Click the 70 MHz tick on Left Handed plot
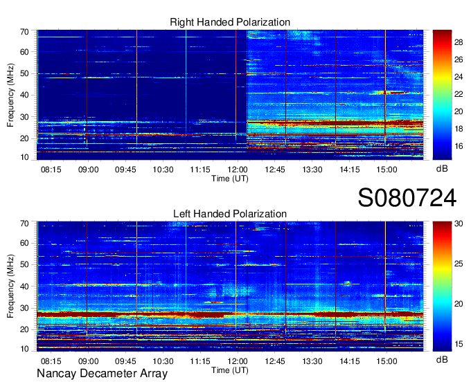 24,224
